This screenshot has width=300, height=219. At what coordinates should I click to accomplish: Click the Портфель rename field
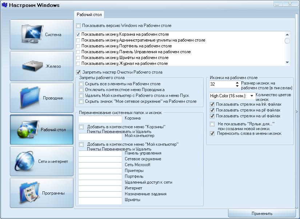(x=100, y=177)
